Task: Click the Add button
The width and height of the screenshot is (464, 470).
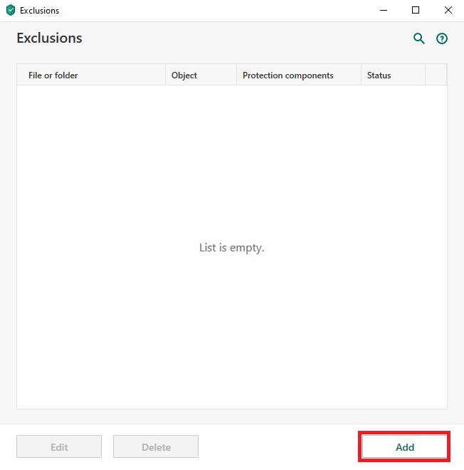Action: [404, 447]
